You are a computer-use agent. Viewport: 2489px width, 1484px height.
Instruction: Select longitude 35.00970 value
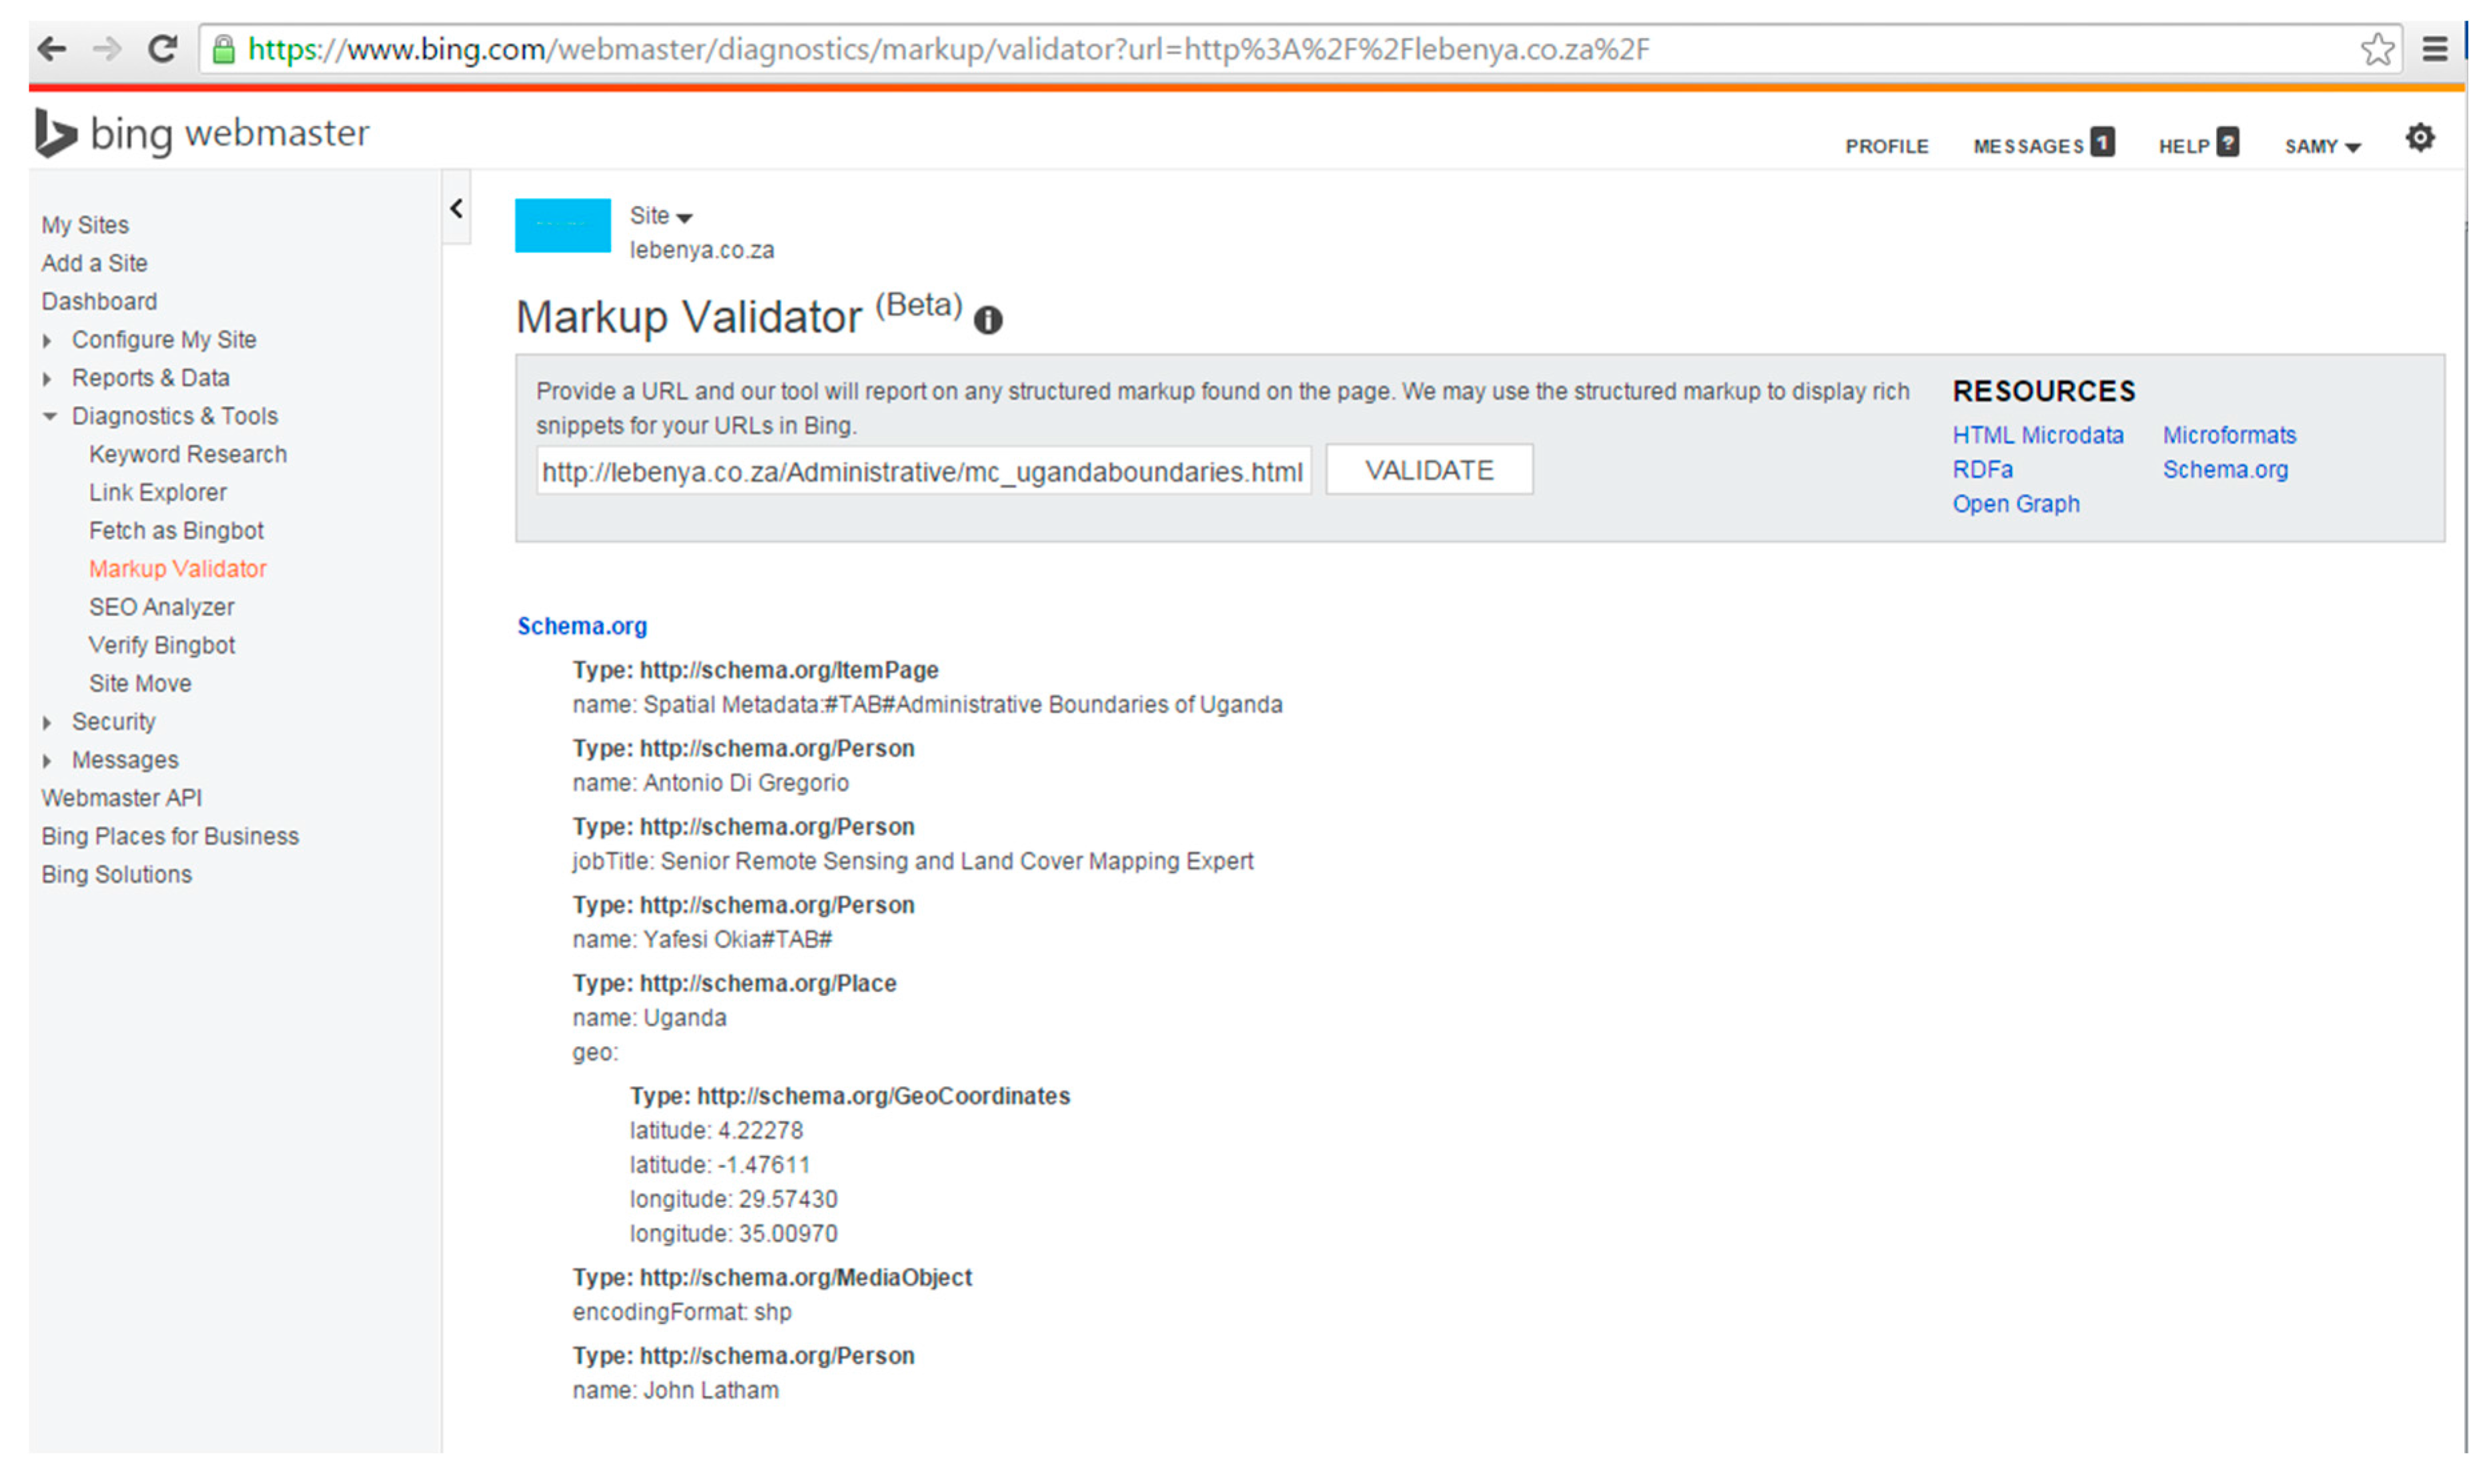pyautogui.click(x=733, y=1234)
